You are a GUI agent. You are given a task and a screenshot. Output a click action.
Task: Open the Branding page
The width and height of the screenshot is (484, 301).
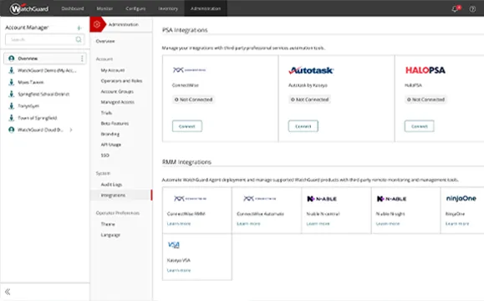tap(110, 134)
